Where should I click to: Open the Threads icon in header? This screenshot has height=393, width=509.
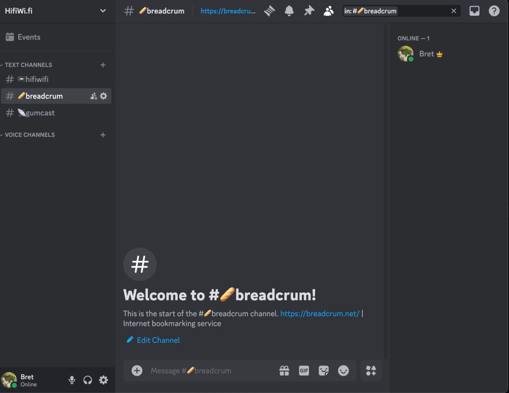[269, 11]
